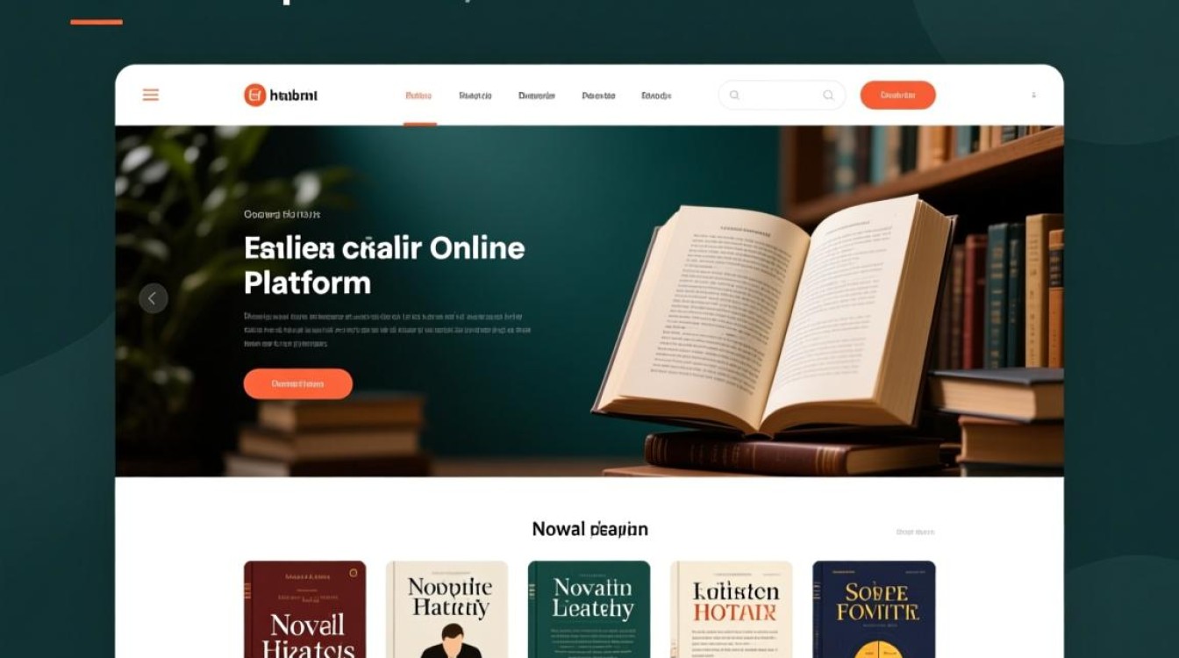Image resolution: width=1179 pixels, height=658 pixels.
Task: Open the green "Novatin" book cover
Action: pos(589,610)
